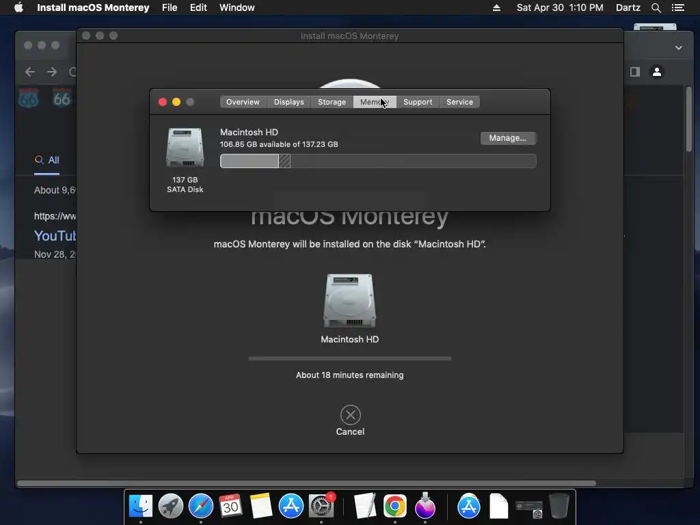The image size is (700, 525).
Task: Open Notification Center list icon
Action: pos(678,8)
